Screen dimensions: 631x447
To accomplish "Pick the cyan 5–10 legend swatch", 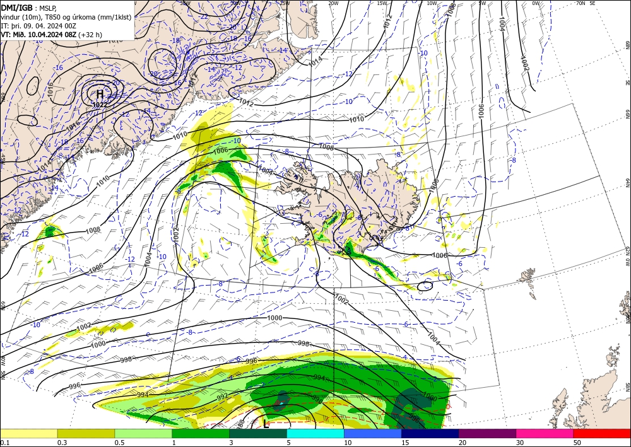I will point(315,433).
